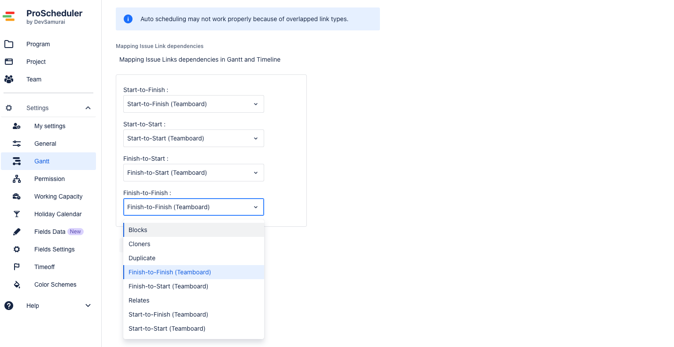This screenshot has height=347, width=674.
Task: Click the Program folder icon
Action: [9, 44]
